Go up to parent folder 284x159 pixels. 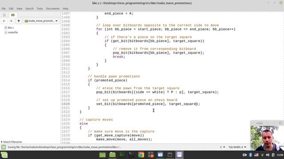pos(19,21)
